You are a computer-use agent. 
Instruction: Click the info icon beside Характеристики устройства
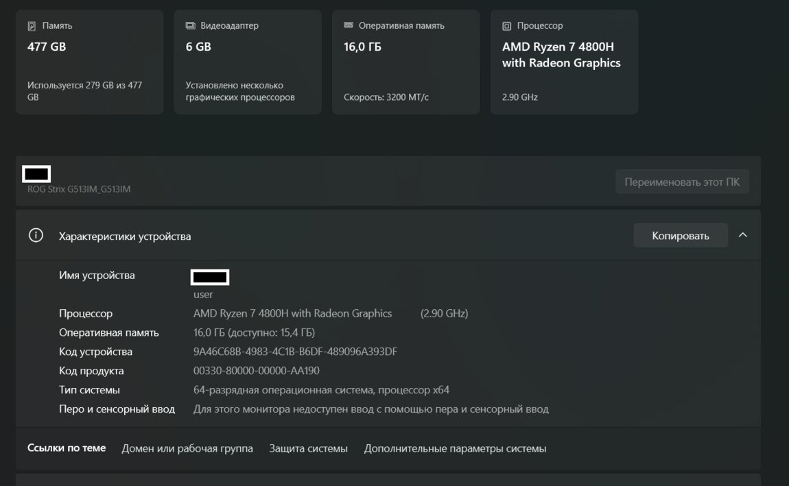(36, 236)
